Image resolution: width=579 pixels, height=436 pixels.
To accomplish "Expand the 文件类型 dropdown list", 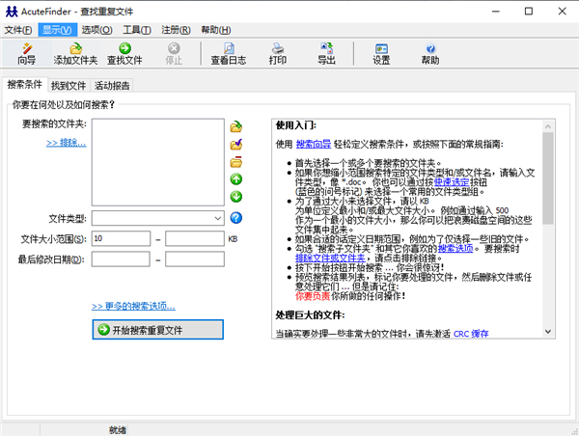I will (x=218, y=219).
